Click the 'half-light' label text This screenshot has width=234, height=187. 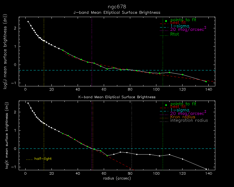(x=43, y=159)
